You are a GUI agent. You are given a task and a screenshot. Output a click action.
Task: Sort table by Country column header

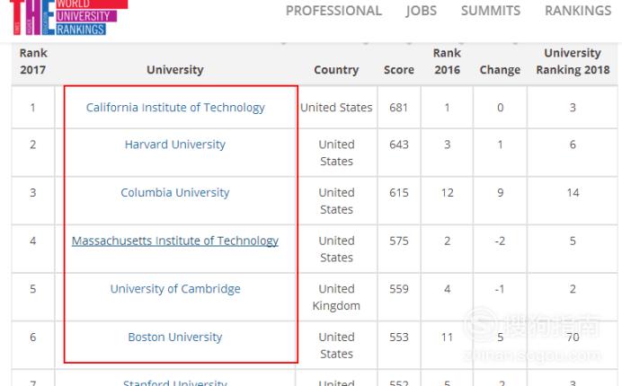click(x=336, y=70)
